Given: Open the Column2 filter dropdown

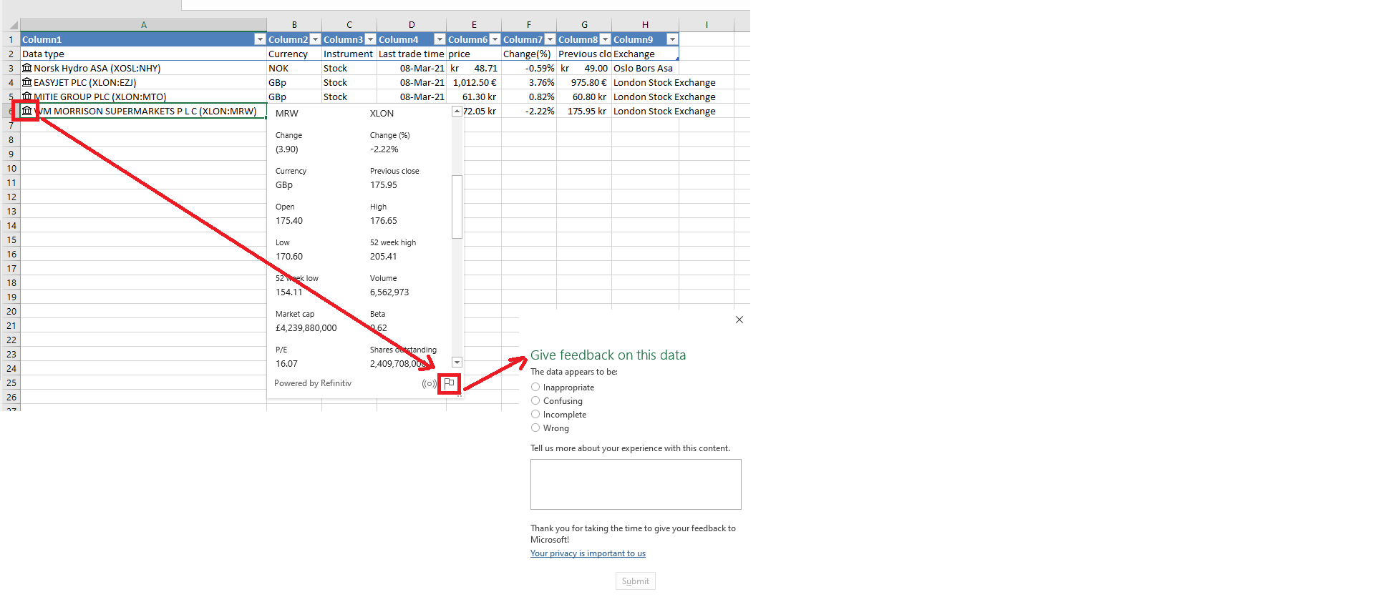Looking at the screenshot, I should [x=315, y=39].
